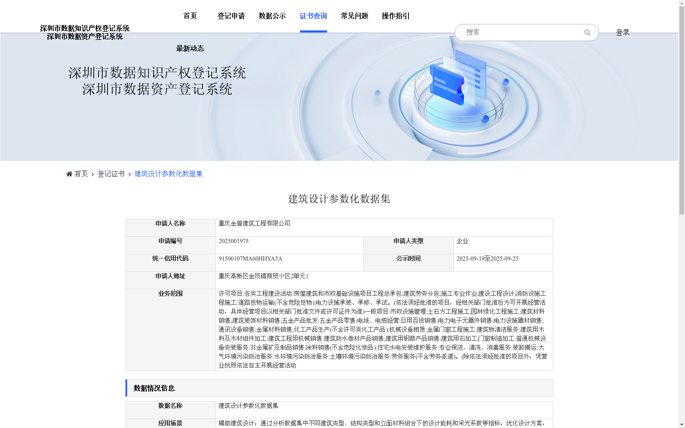Open the 首页 menu item
685x428 pixels.
pos(190,16)
